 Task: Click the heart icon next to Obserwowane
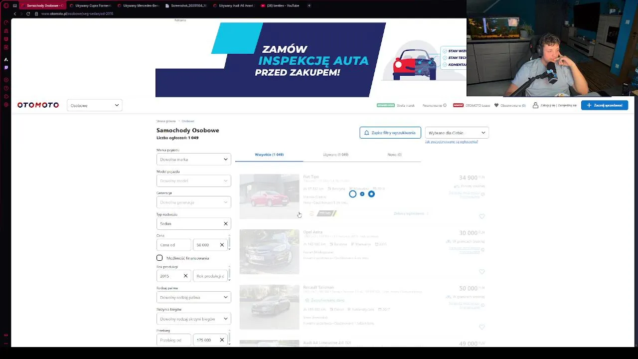point(496,105)
